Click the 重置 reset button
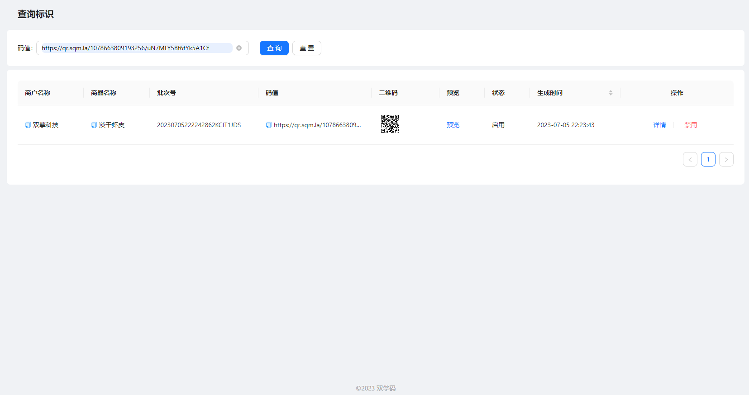 pyautogui.click(x=307, y=48)
